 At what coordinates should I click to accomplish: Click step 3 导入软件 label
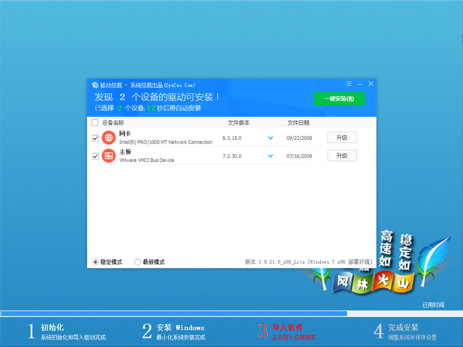click(287, 327)
